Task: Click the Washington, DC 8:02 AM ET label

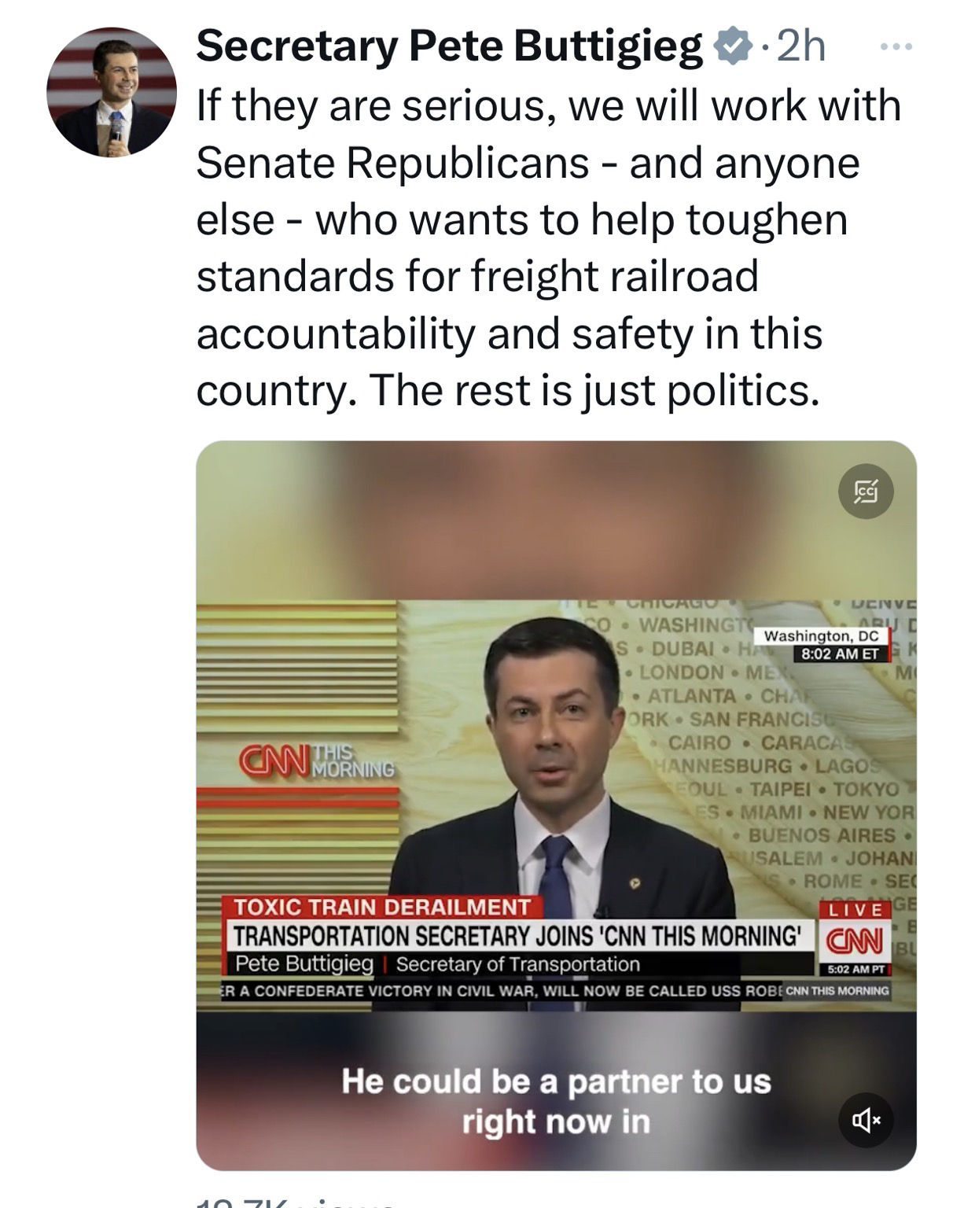Action: pyautogui.click(x=821, y=644)
